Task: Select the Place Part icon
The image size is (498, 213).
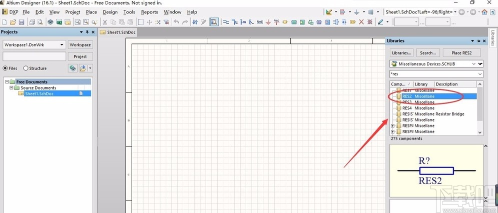Action: (285, 22)
